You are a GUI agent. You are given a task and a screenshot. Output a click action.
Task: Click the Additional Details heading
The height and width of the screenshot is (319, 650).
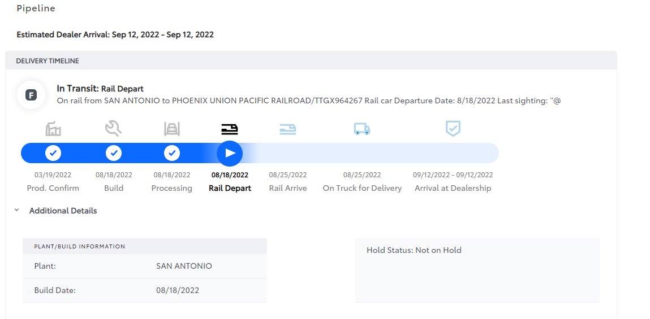click(x=63, y=211)
